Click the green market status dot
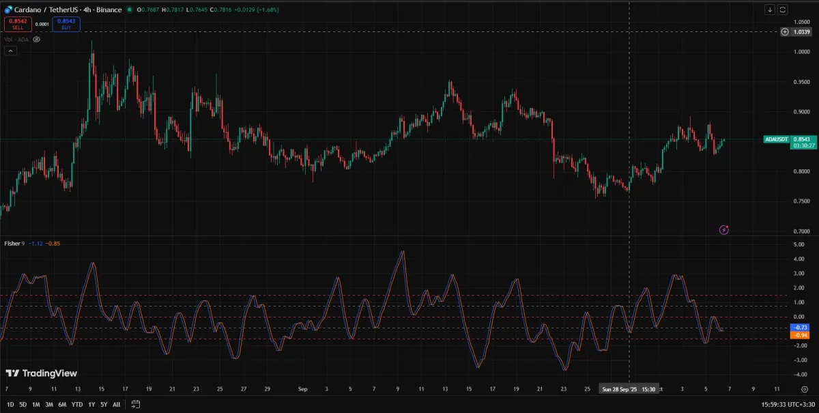 coord(130,10)
